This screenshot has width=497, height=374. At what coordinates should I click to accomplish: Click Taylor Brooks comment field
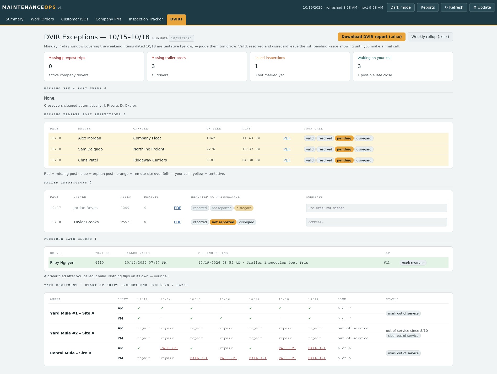click(376, 222)
